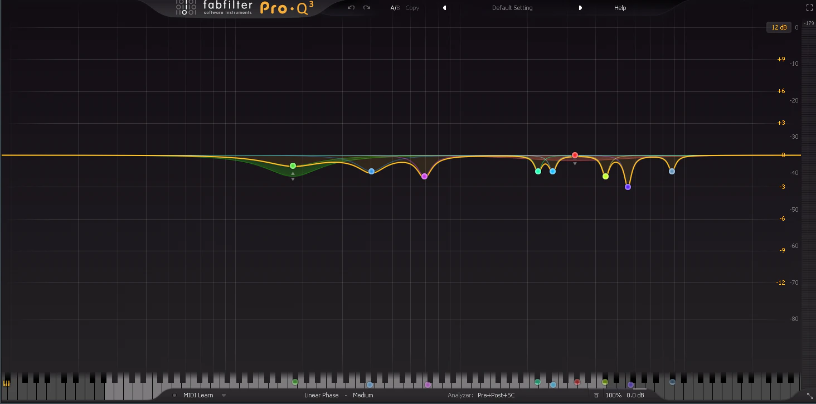Image resolution: width=816 pixels, height=404 pixels.
Task: Open the MIDI Learn dropdown arrow
Action: pyautogui.click(x=224, y=395)
